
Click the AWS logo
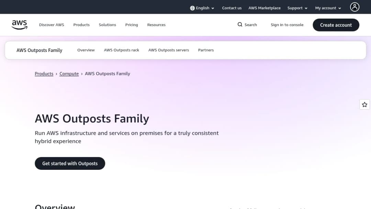click(19, 25)
